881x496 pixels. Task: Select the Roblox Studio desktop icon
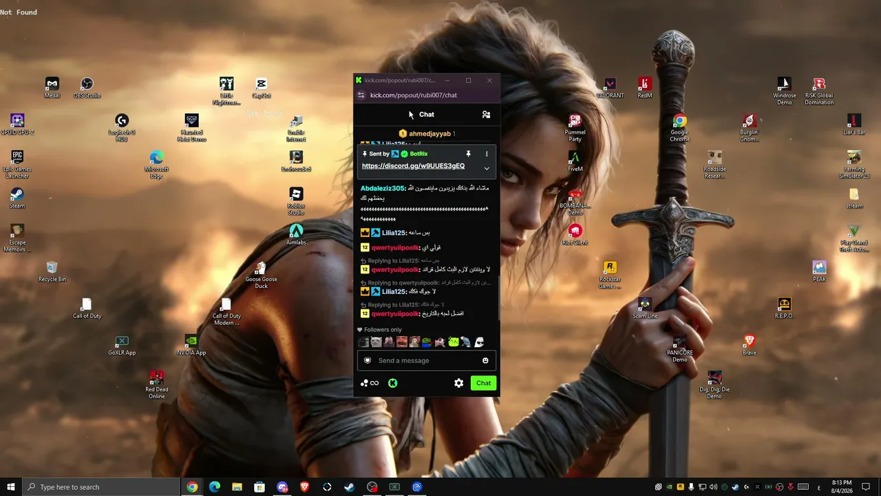click(296, 201)
